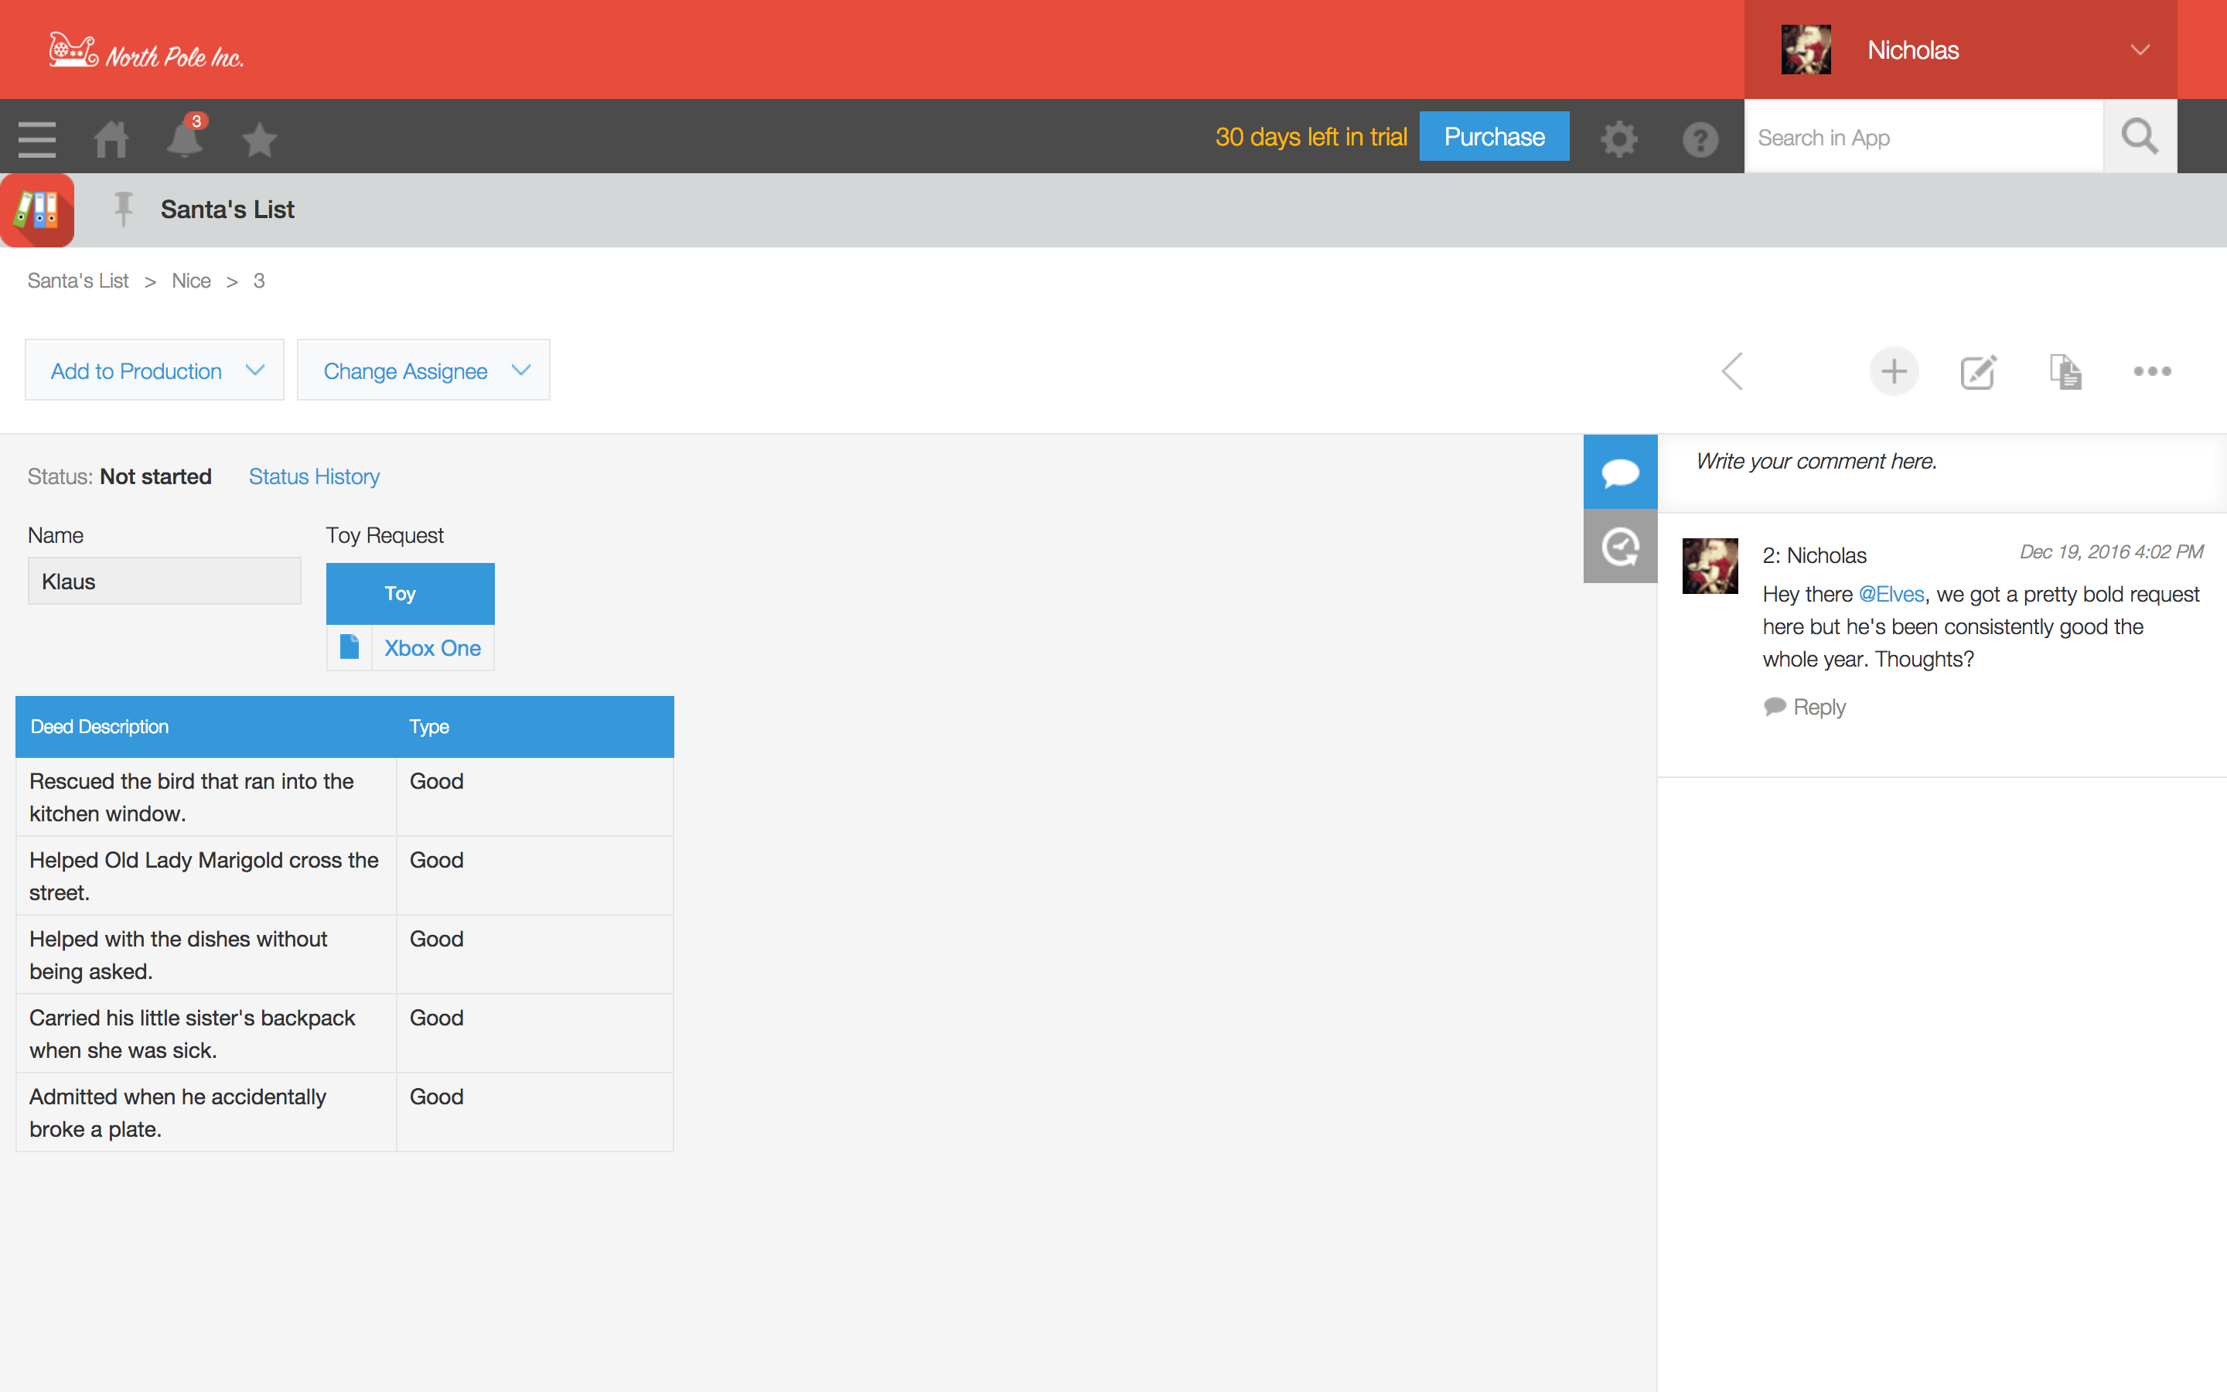This screenshot has height=1392, width=2227.
Task: Go to home via house icon
Action: coord(111,139)
